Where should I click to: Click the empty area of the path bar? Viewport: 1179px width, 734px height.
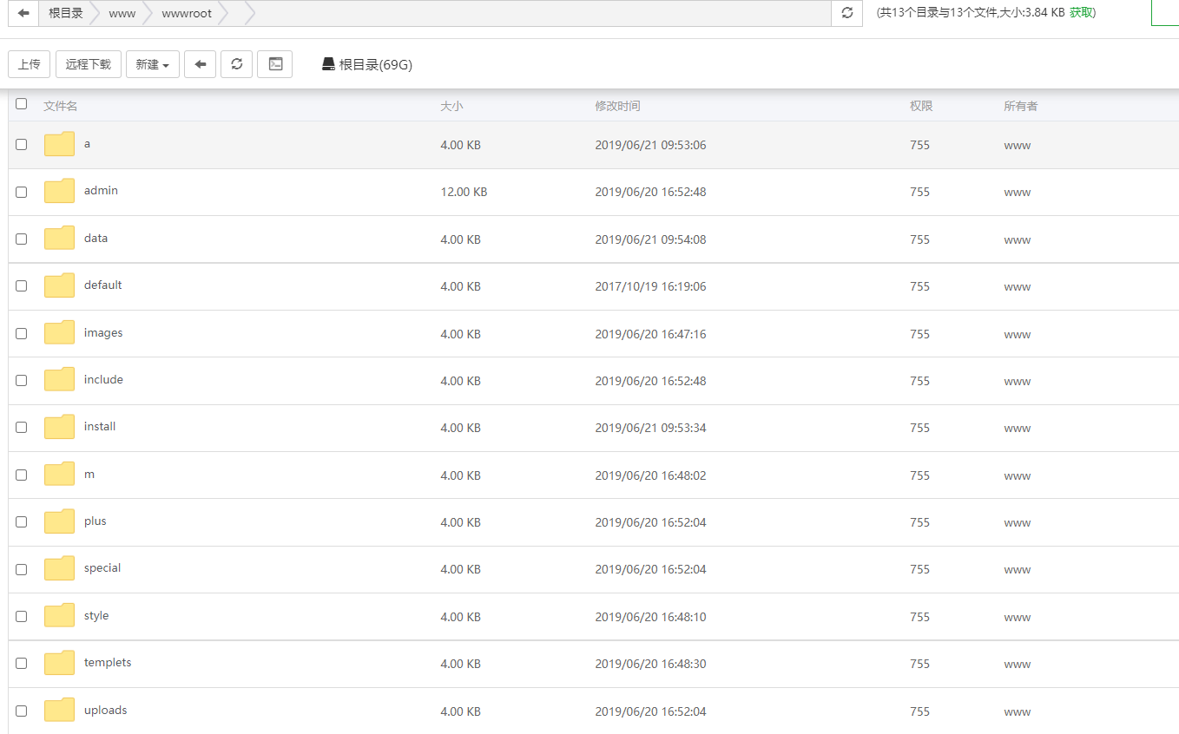[x=538, y=13]
